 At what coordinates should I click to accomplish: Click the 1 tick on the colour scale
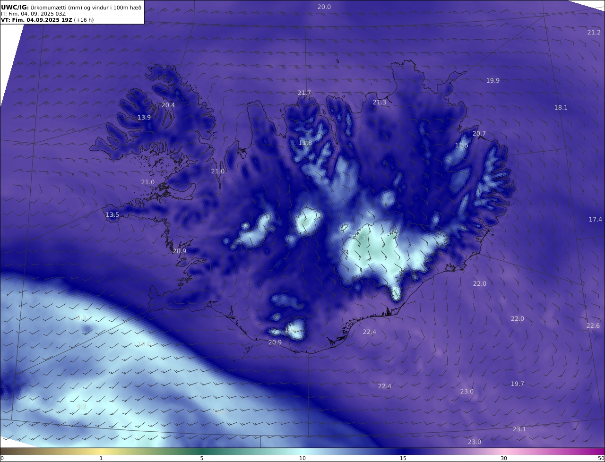101,458
